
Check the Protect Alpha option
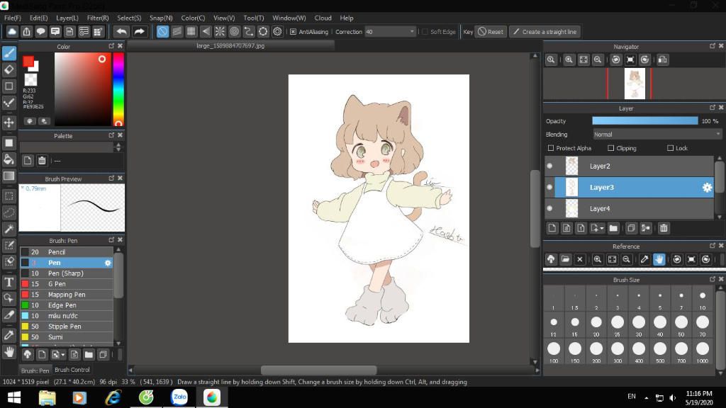tap(551, 148)
